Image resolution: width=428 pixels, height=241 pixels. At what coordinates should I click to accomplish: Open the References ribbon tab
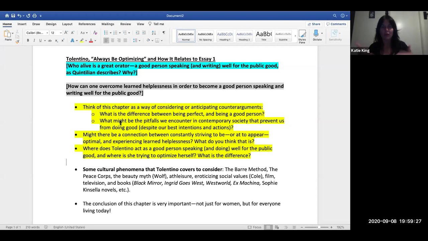(x=87, y=24)
